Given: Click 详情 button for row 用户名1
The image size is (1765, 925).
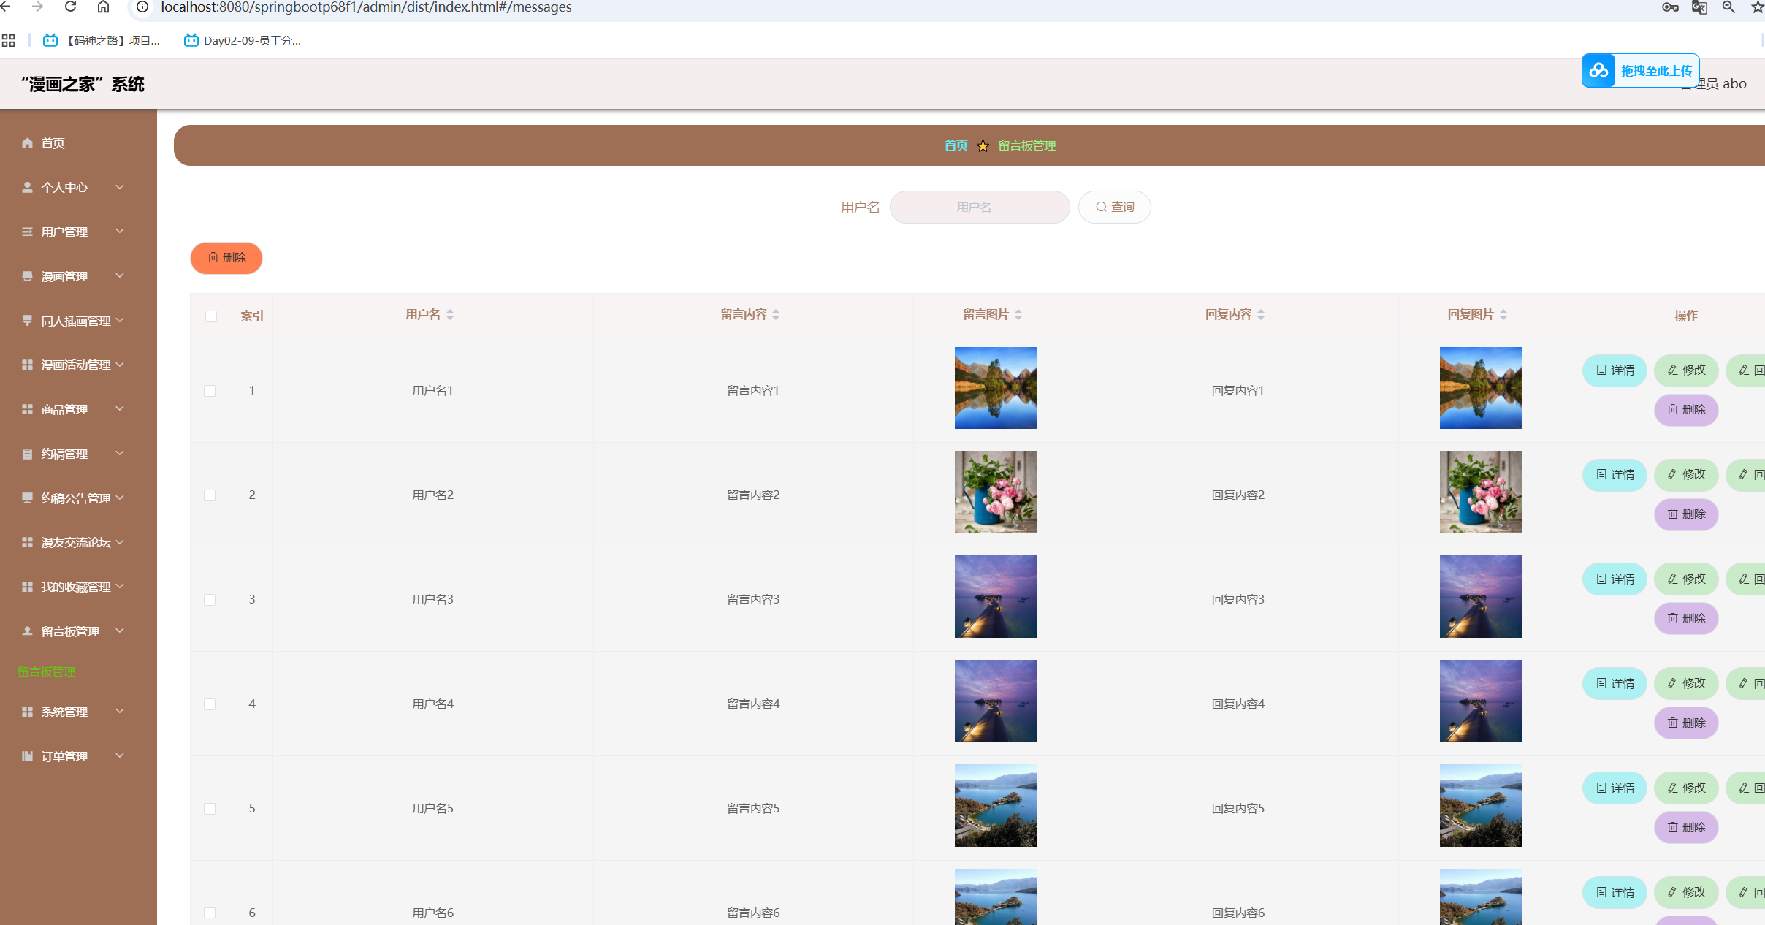Looking at the screenshot, I should pos(1615,370).
